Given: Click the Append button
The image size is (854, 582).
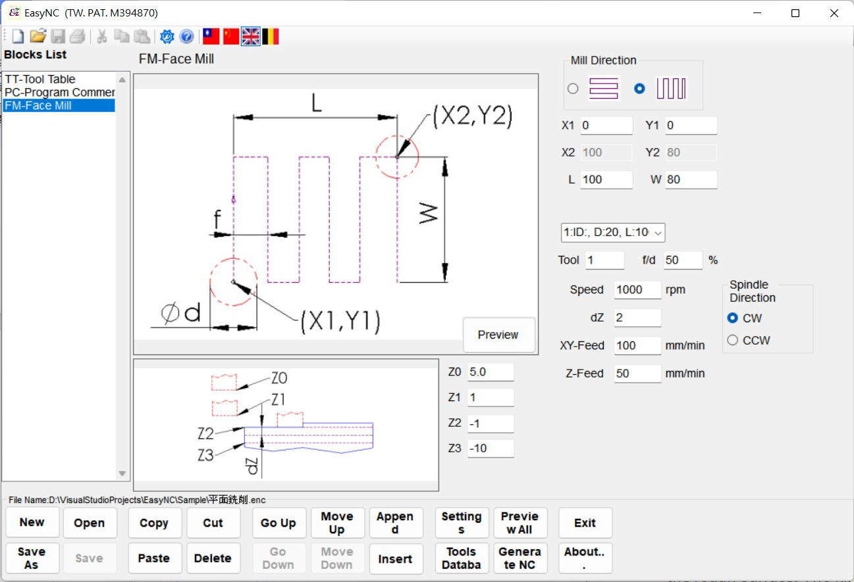Looking at the screenshot, I should tap(395, 523).
